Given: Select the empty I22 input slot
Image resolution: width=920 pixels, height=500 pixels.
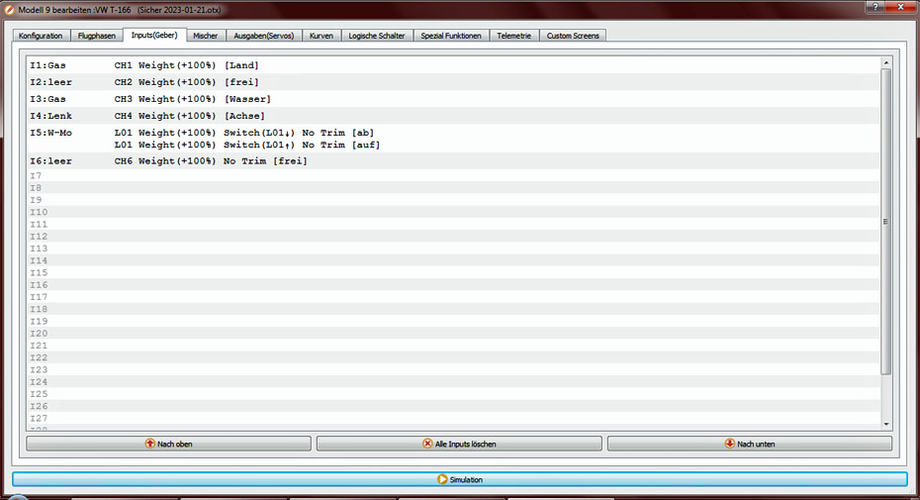Looking at the screenshot, I should coord(453,357).
